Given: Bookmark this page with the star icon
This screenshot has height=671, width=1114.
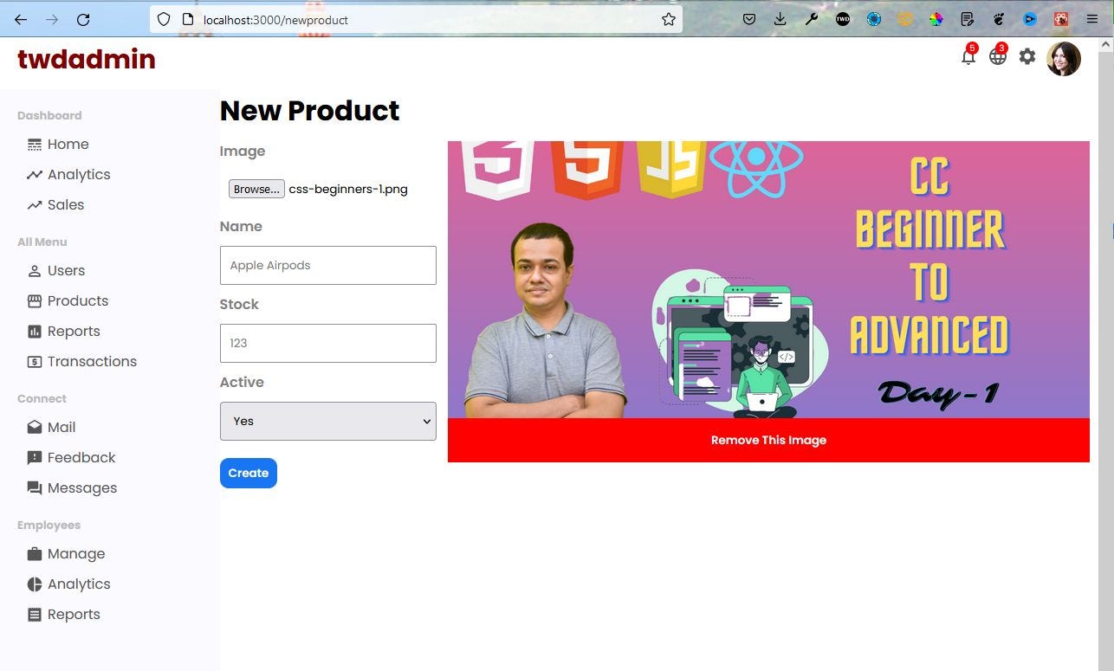Looking at the screenshot, I should point(668,19).
